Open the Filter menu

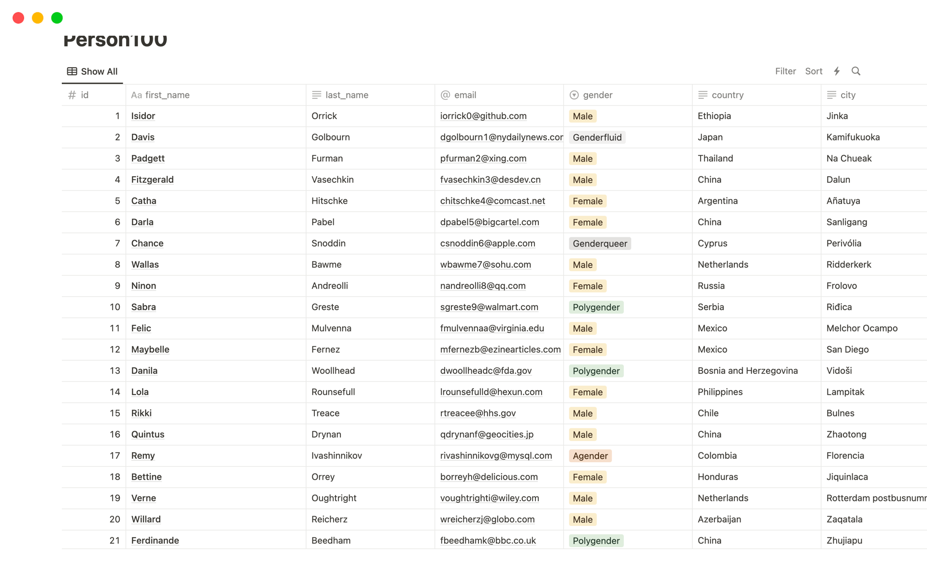pyautogui.click(x=785, y=71)
